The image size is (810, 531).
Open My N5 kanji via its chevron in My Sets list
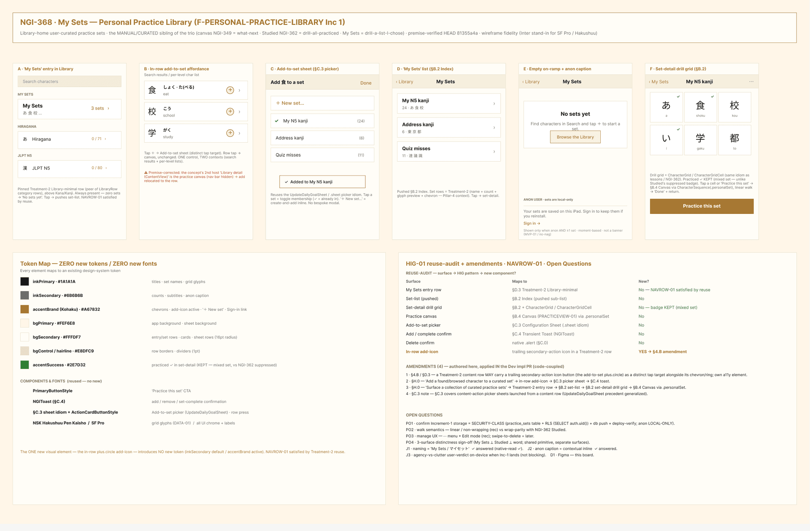(x=494, y=104)
